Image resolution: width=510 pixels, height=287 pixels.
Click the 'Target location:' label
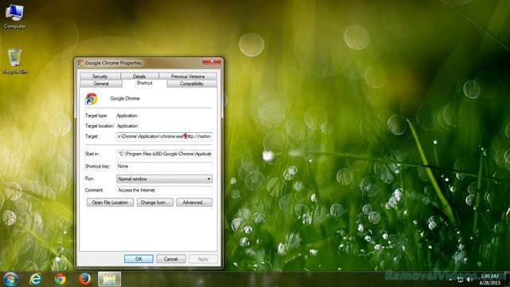pos(100,126)
